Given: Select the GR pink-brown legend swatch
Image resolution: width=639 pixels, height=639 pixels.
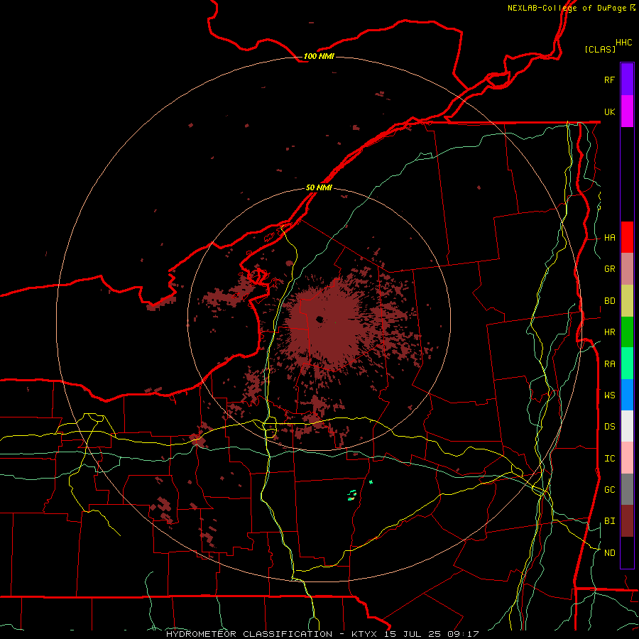Looking at the screenshot, I should point(627,269).
